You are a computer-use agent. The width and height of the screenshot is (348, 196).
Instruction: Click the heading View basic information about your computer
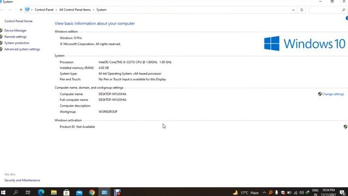95,23
